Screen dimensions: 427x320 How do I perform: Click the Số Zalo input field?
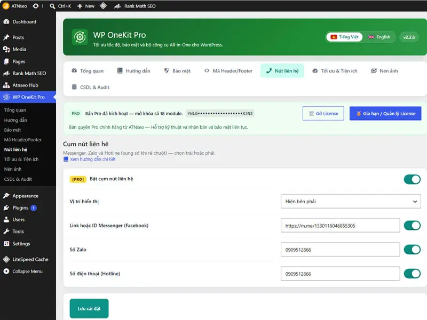point(340,250)
